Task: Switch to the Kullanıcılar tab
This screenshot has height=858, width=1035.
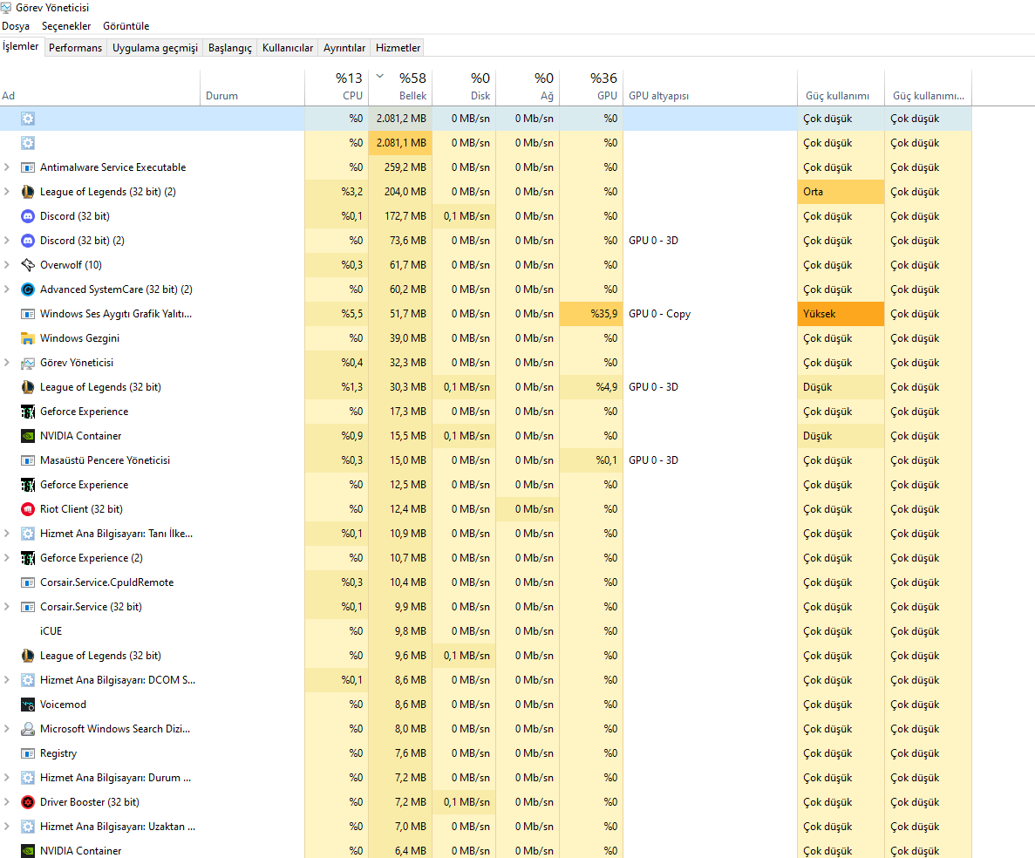Action: coord(288,48)
